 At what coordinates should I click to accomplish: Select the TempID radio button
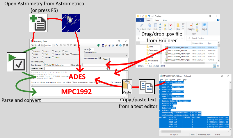point(53,57)
